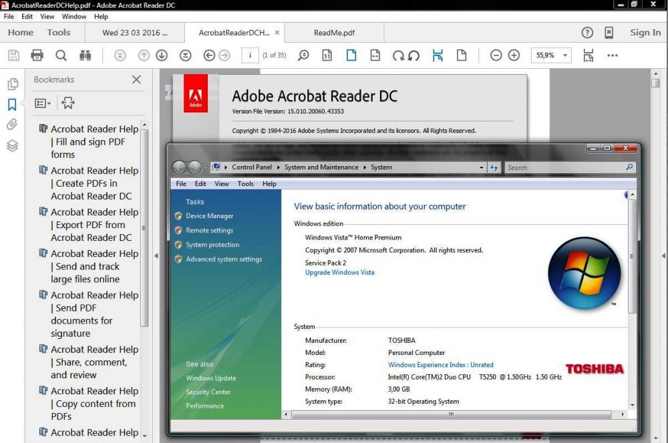Viewport: 668px width, 443px height.
Task: Go to next page arrow
Action: coord(162,55)
